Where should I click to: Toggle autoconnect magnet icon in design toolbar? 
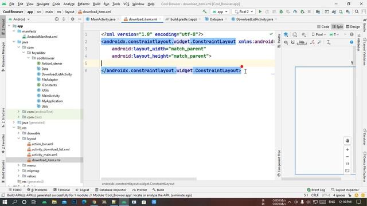point(293,42)
